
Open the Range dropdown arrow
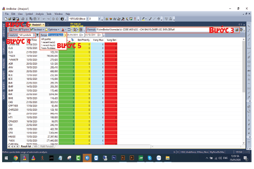[65, 35]
